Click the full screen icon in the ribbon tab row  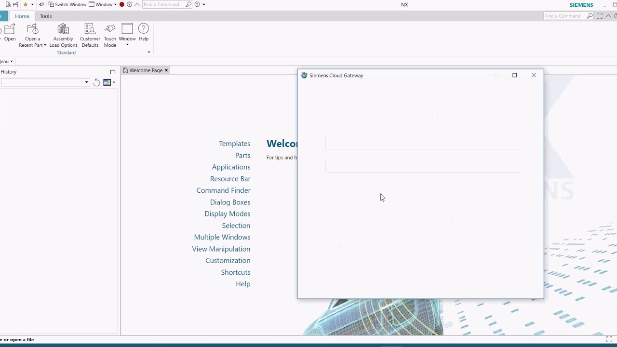click(599, 16)
